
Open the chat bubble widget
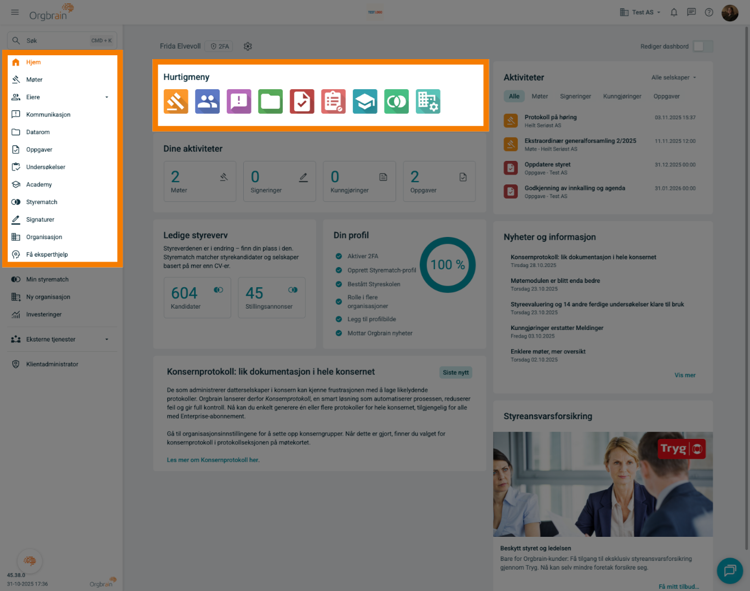(730, 571)
